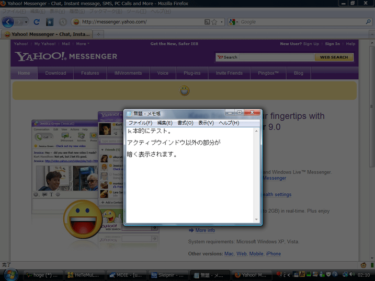Screen dimensions: 375x281
Task: Click the Mac version link
Action: pos(229,254)
